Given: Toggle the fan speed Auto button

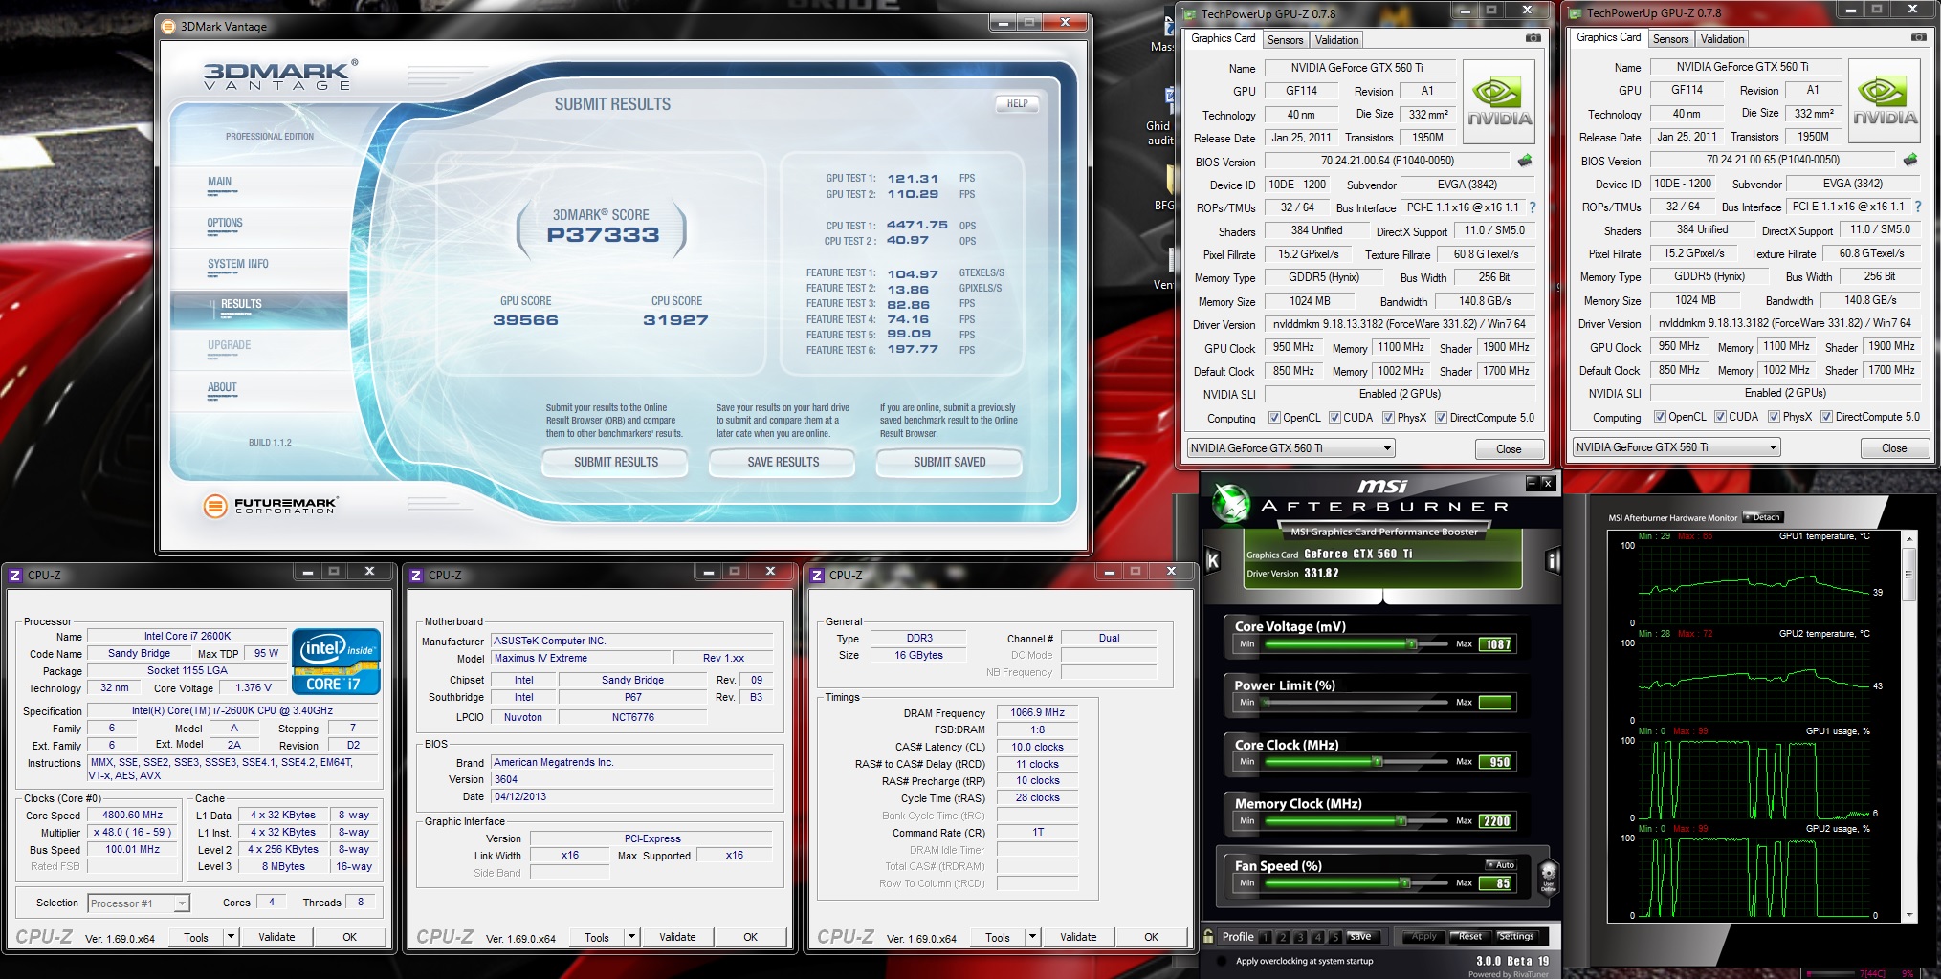Looking at the screenshot, I should [1500, 864].
